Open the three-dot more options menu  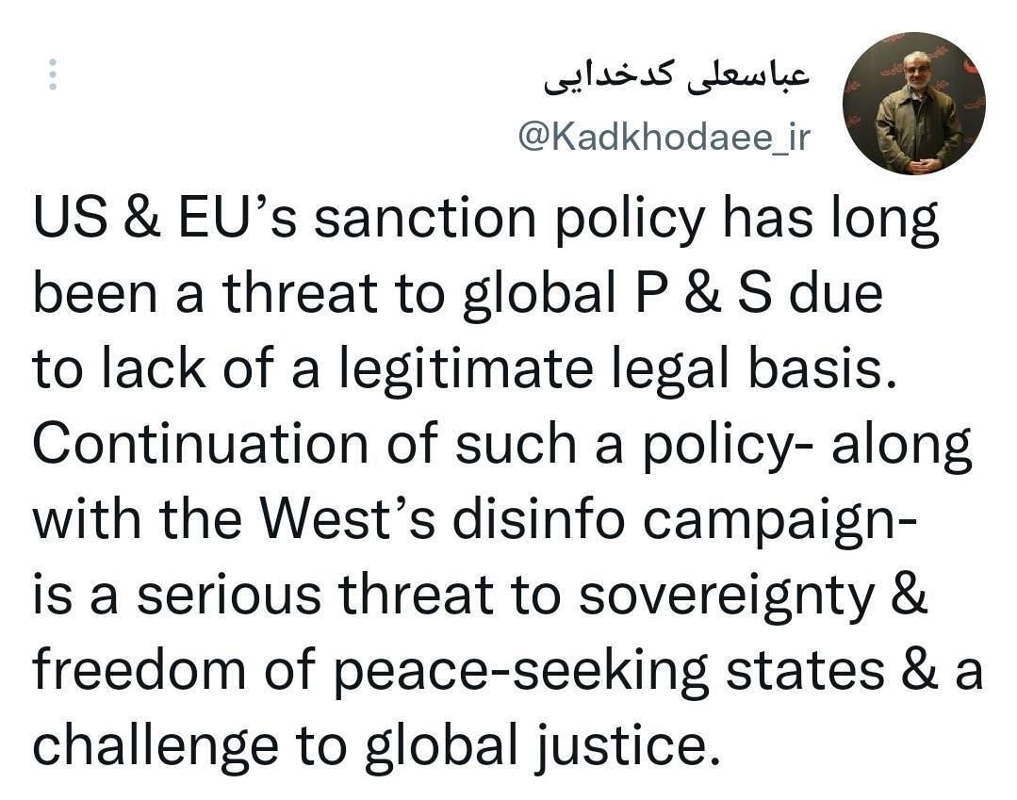(53, 75)
